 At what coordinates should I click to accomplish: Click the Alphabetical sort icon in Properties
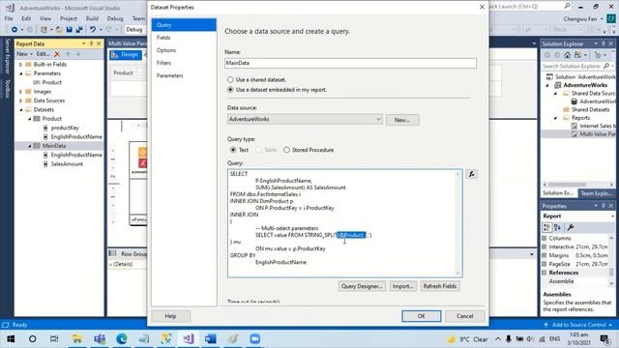click(557, 227)
